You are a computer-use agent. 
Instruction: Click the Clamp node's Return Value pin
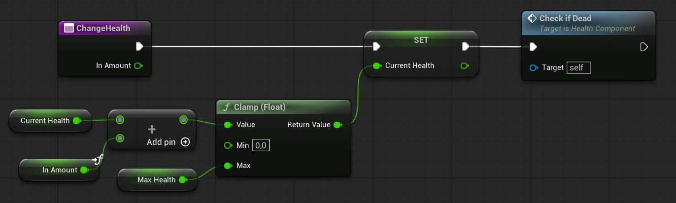(338, 125)
